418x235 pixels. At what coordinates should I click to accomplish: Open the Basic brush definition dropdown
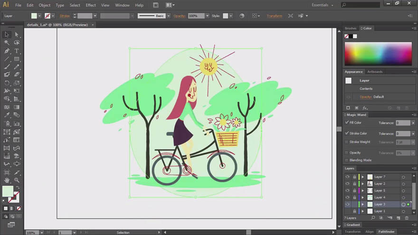click(x=168, y=16)
